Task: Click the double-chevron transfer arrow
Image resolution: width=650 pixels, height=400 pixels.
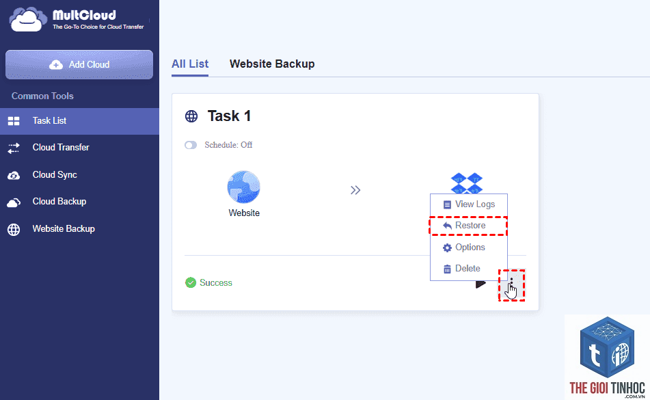Action: (355, 190)
